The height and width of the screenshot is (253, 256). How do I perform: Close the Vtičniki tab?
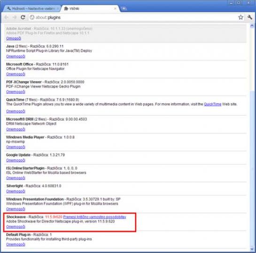[115, 8]
